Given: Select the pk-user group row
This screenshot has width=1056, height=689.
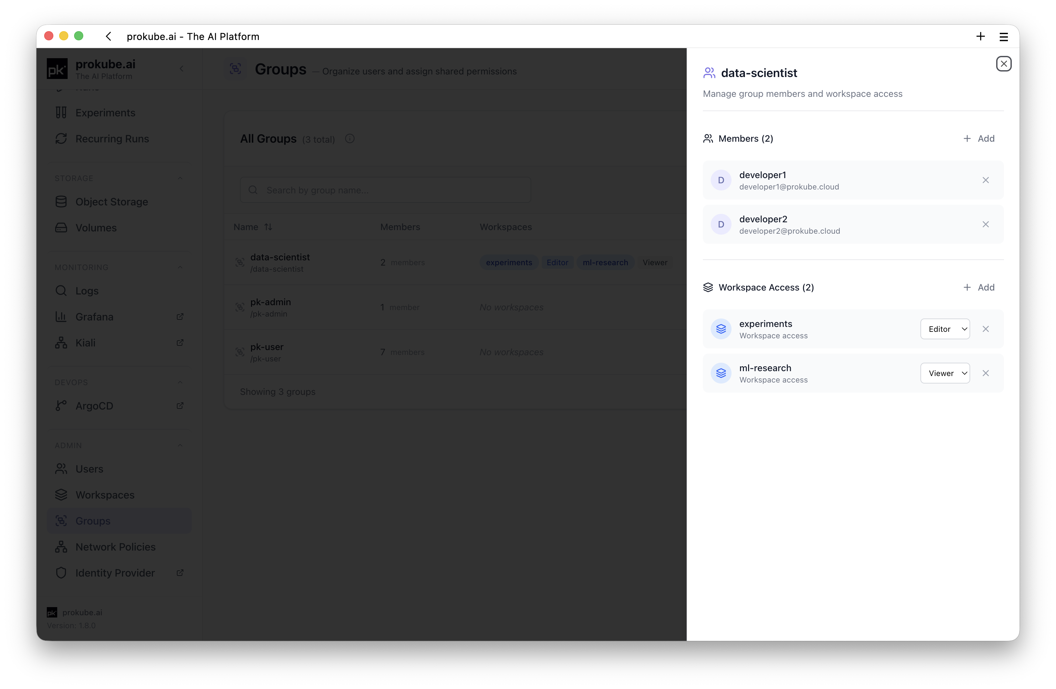Looking at the screenshot, I should pos(455,352).
